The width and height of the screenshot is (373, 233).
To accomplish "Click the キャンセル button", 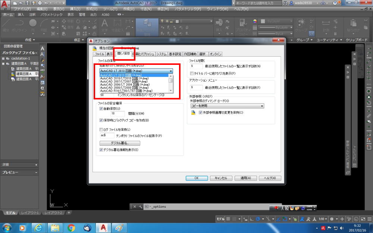I will click(x=221, y=178).
